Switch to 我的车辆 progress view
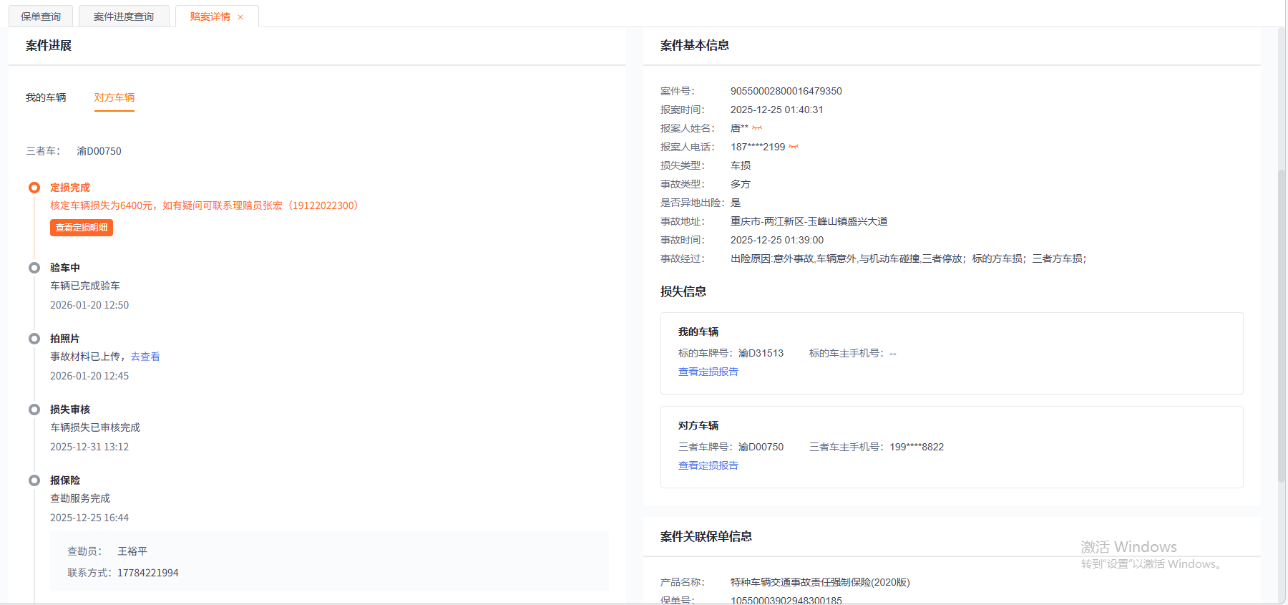This screenshot has height=605, width=1288. [46, 97]
